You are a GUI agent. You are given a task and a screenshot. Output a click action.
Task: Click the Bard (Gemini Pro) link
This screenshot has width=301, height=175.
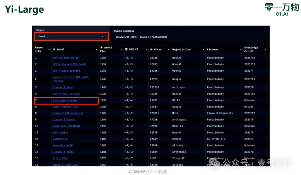[x=66, y=107]
